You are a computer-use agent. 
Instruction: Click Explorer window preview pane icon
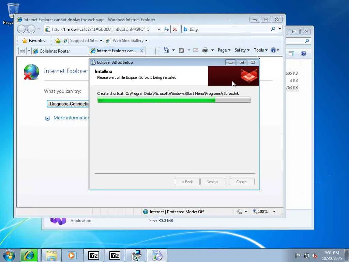291,54
